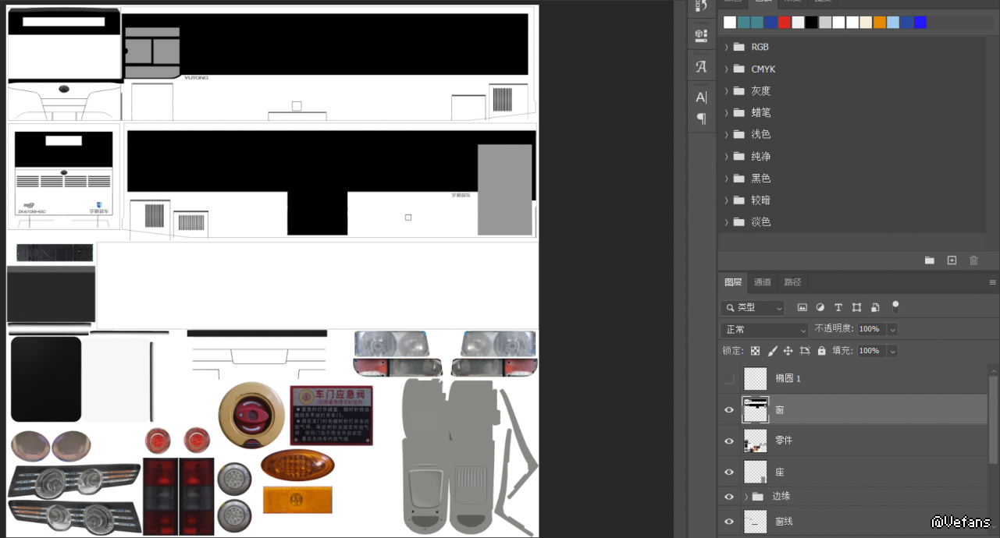Screen dimensions: 1000x538
Task: Expand the 边缘 layer group
Action: tap(746, 497)
